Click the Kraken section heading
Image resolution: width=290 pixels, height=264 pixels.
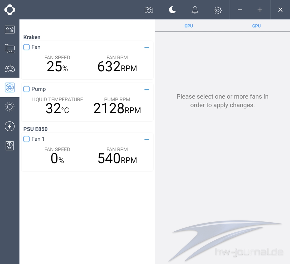tap(32, 37)
